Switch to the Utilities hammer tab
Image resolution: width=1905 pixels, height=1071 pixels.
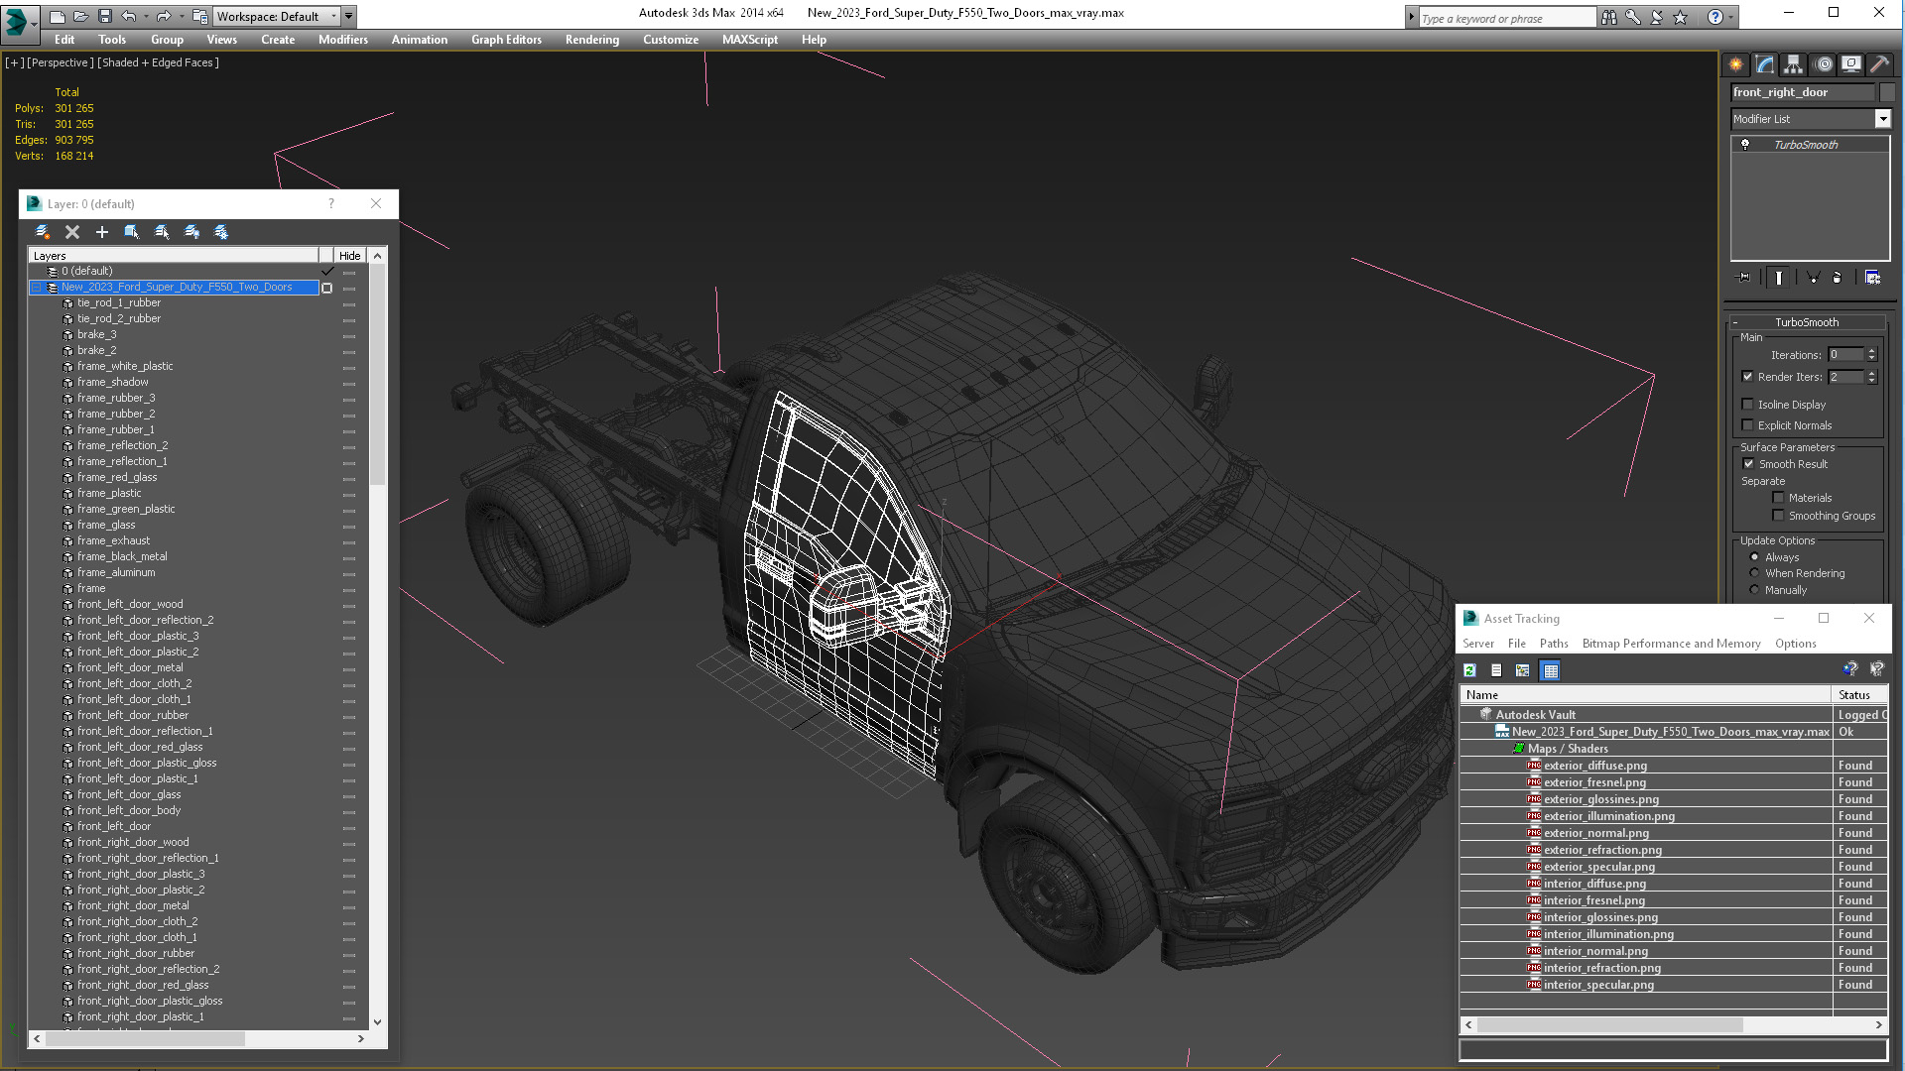1879,64
